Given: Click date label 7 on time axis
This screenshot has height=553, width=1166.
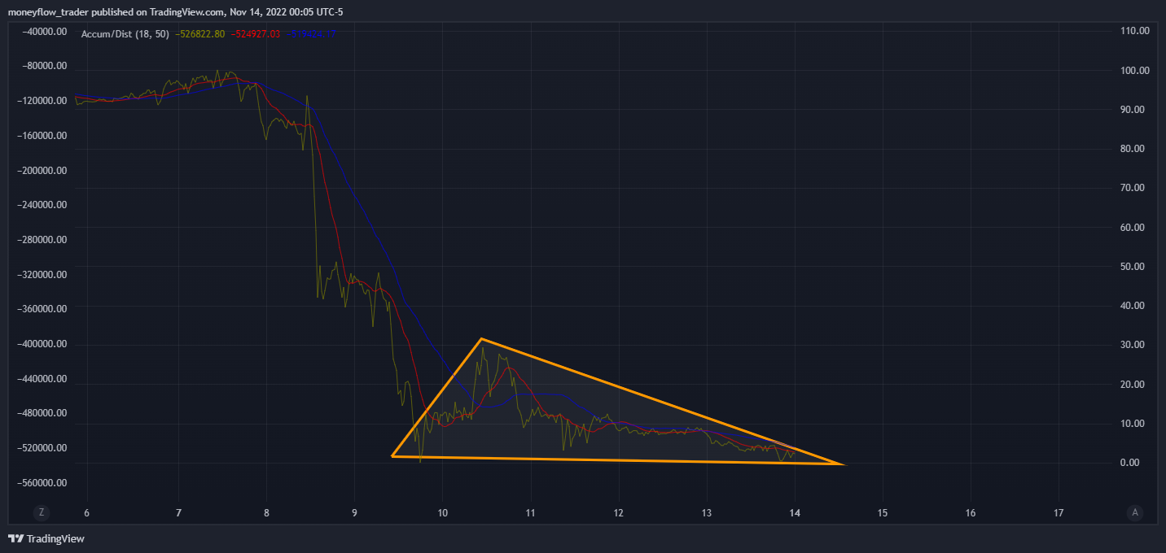Looking at the screenshot, I should coord(178,513).
